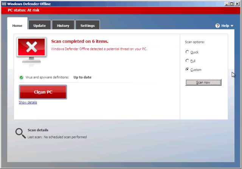
Task: Expand the Help dropdown arrow
Action: click(x=232, y=26)
